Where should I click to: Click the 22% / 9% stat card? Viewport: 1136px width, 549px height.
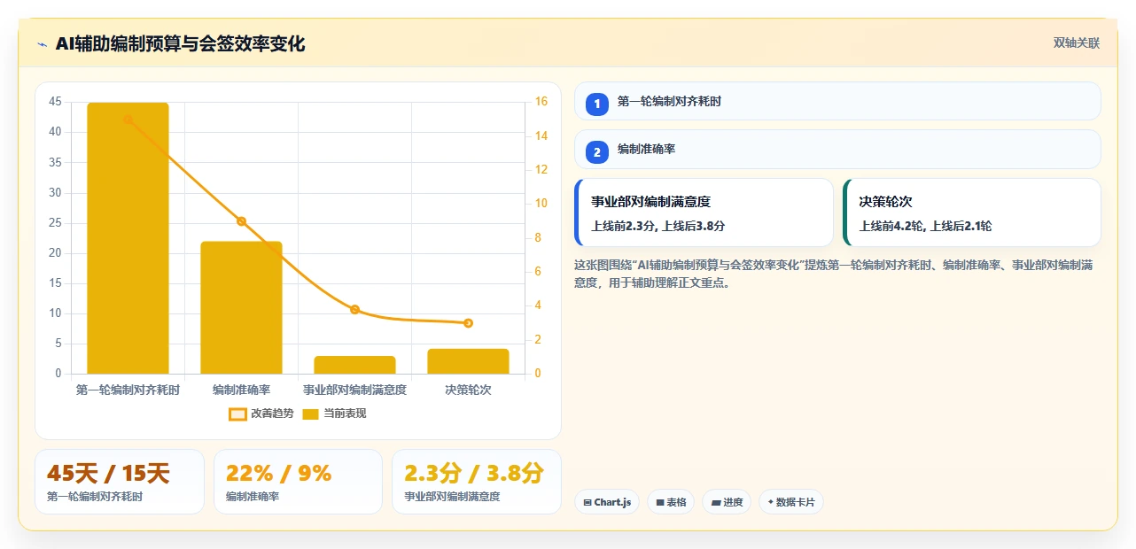click(x=298, y=482)
